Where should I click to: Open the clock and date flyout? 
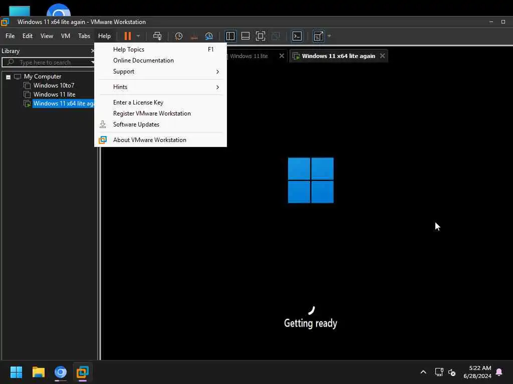click(x=477, y=372)
